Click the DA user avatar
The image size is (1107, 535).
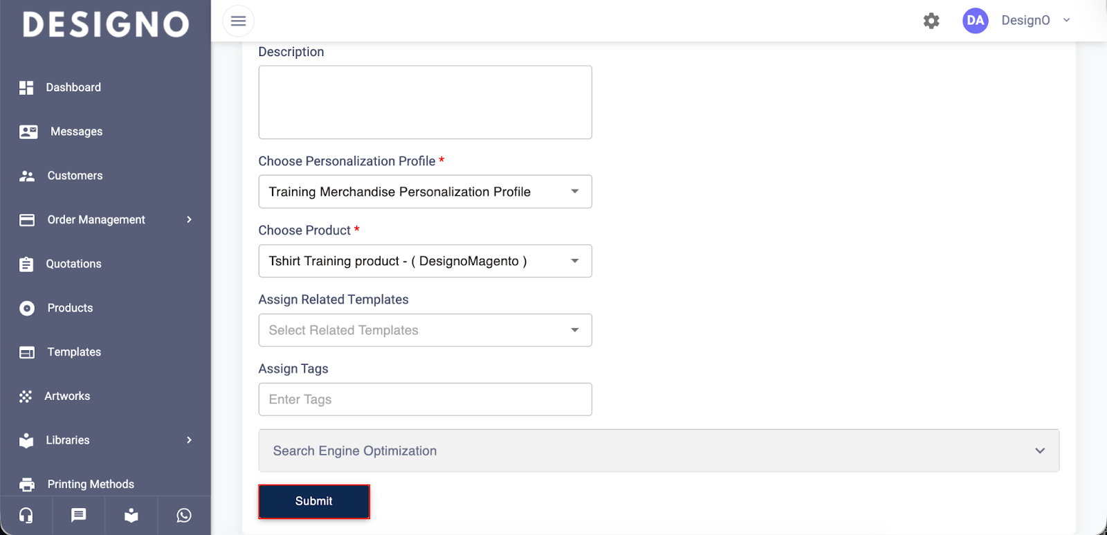[x=975, y=21]
